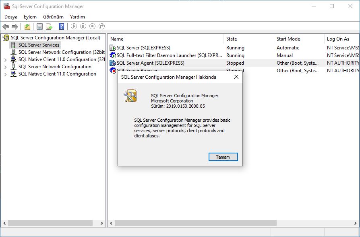Minimize the Sql Server Configuration Manager window

(314, 6)
